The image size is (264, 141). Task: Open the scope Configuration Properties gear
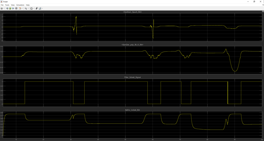pyautogui.click(x=2, y=8)
